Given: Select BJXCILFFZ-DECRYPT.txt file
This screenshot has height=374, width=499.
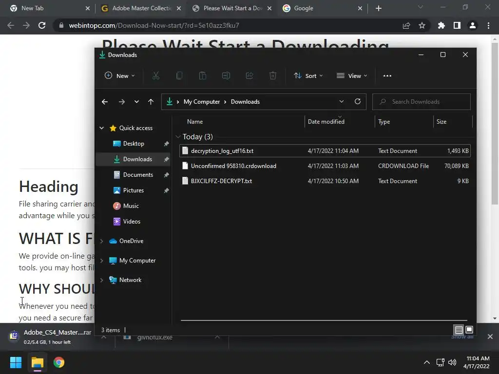Looking at the screenshot, I should 325,181.
